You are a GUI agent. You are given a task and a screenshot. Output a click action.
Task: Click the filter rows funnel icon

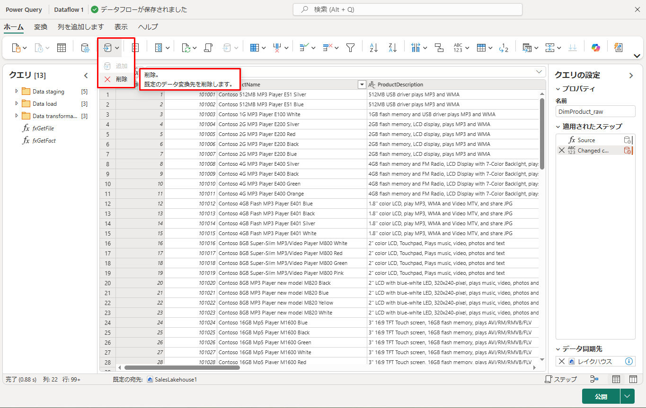[350, 48]
